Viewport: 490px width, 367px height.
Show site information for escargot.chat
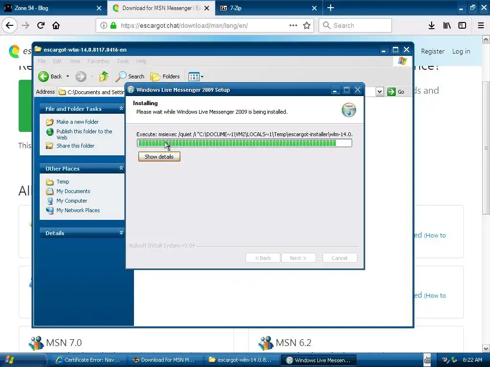click(x=103, y=25)
